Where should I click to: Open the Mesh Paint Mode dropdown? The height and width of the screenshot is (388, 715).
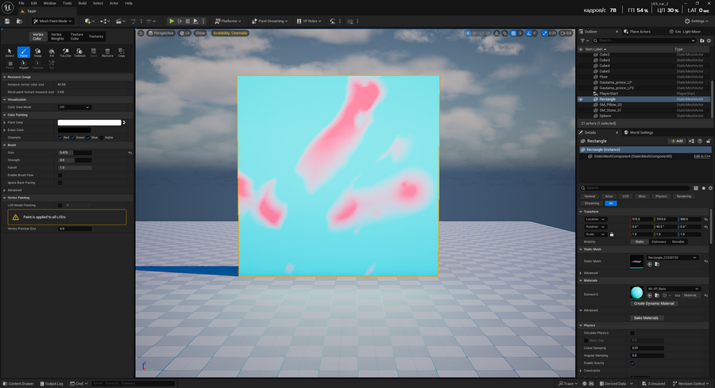53,21
